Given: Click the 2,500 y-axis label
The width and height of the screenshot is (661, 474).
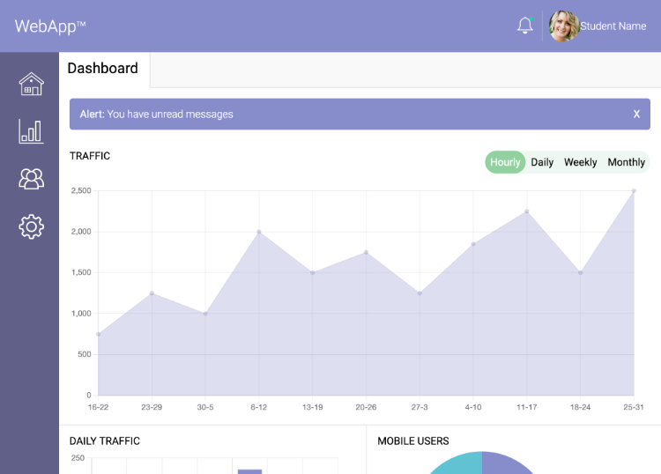Looking at the screenshot, I should (81, 190).
